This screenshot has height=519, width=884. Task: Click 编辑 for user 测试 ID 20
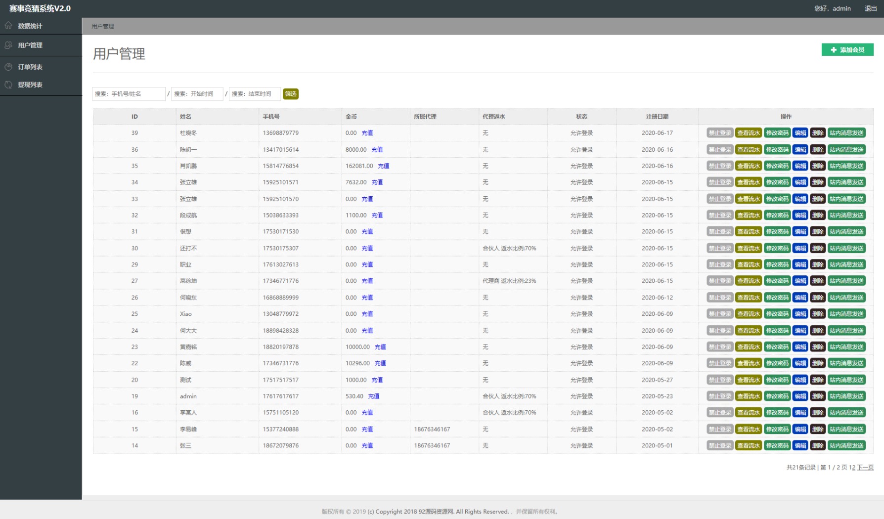pyautogui.click(x=800, y=380)
